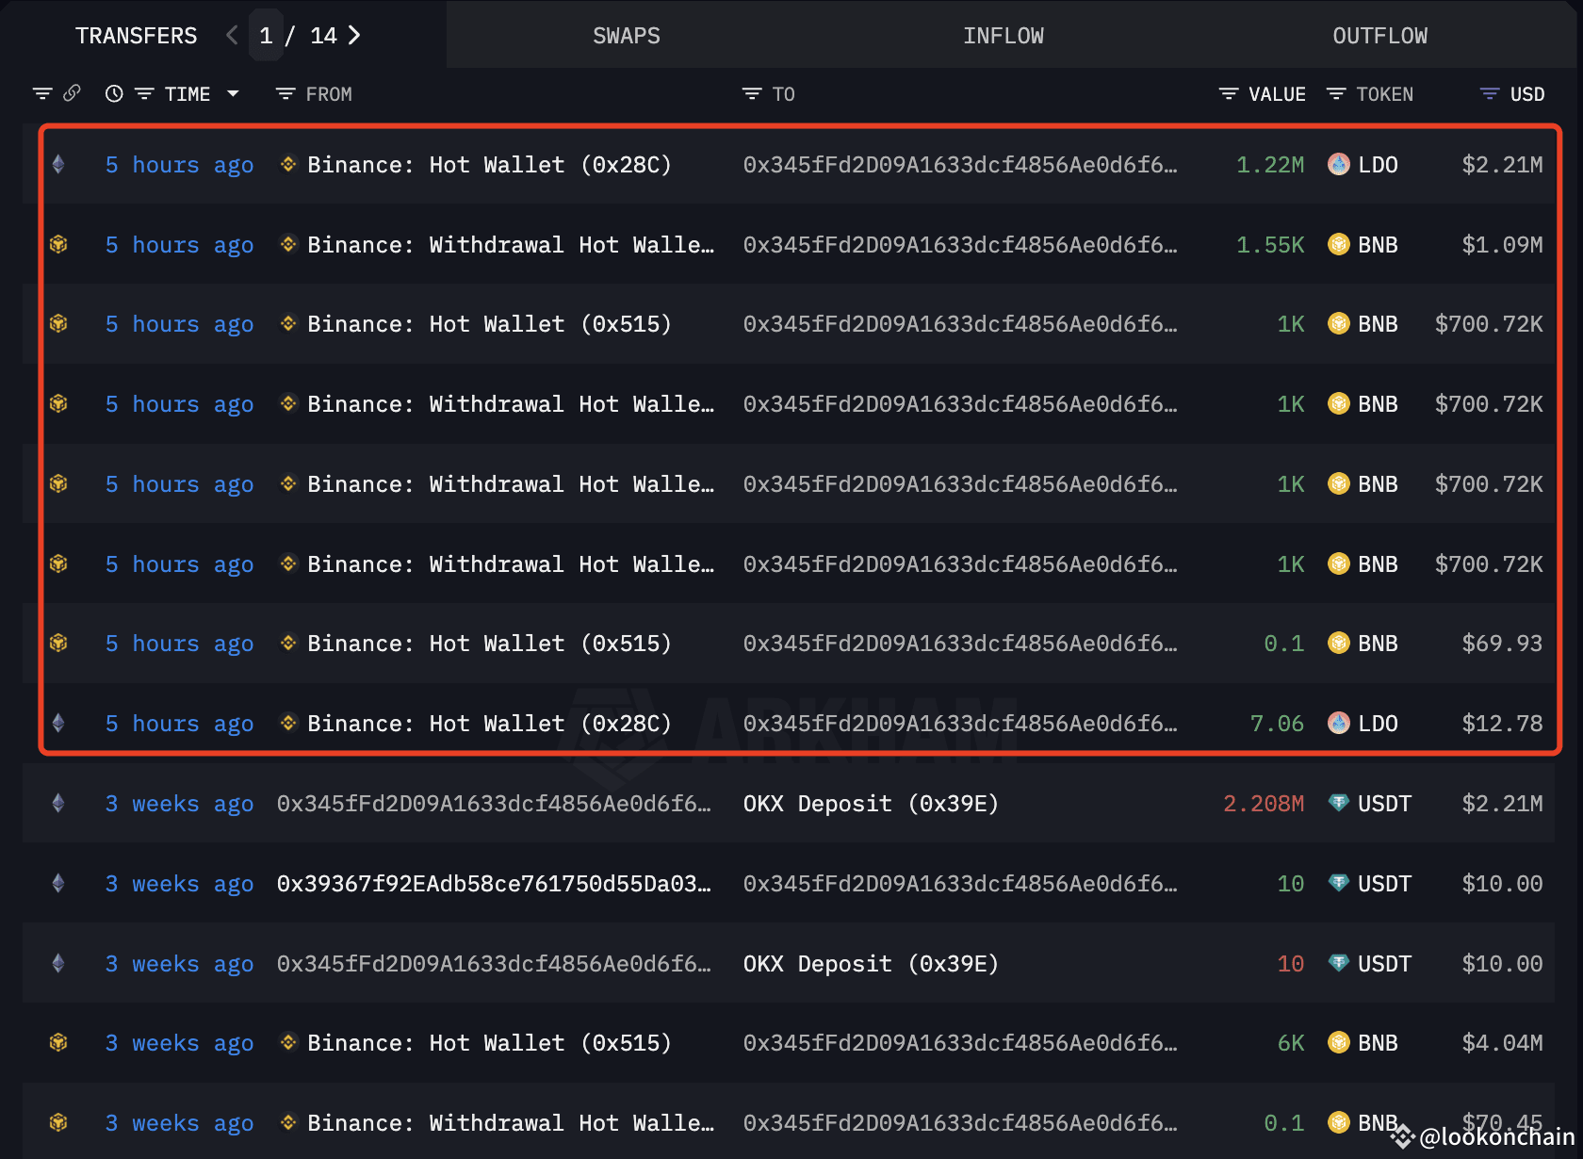Click the clock icon beside TIME
Image resolution: width=1583 pixels, height=1159 pixels.
[114, 93]
